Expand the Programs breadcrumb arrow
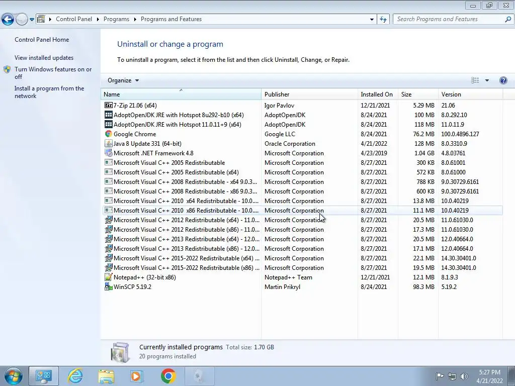515x386 pixels. point(135,20)
